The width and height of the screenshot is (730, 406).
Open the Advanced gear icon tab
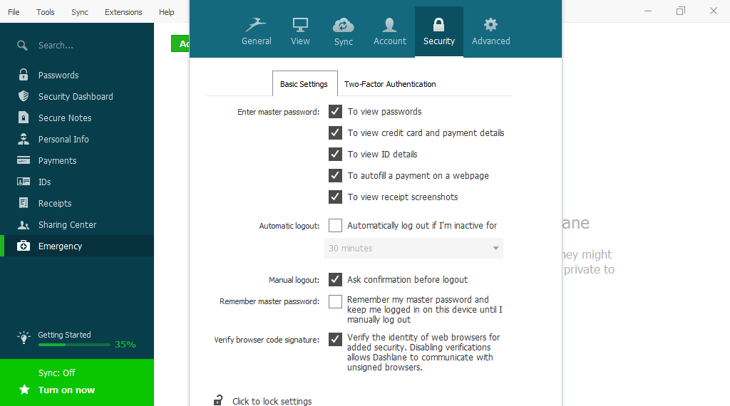(x=490, y=24)
